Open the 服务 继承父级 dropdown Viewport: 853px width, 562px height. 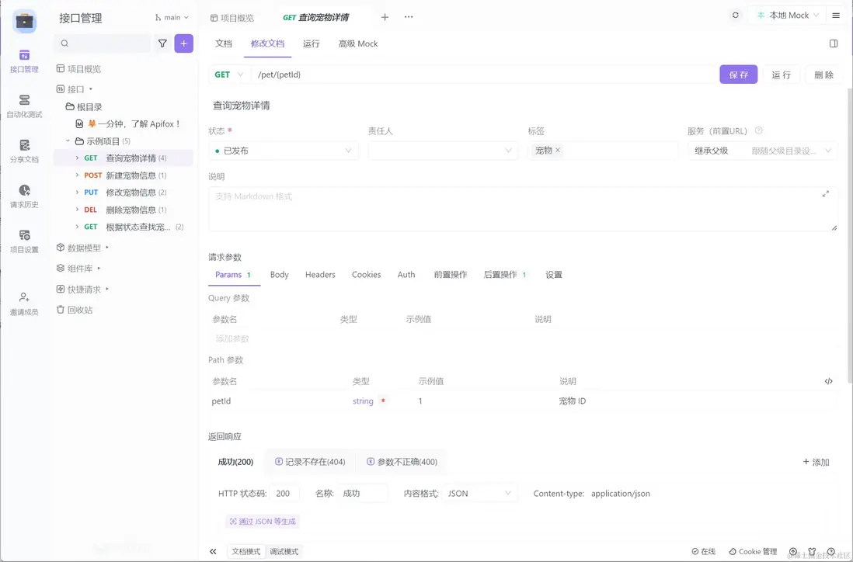point(763,151)
